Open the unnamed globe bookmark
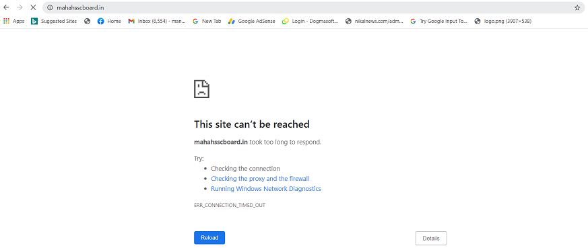Image resolution: width=588 pixels, height=248 pixels. [88, 22]
